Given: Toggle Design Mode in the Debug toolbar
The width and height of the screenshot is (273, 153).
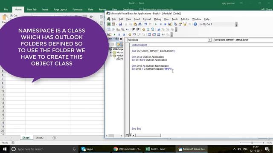Looking at the screenshot, I should [x=109, y=34].
